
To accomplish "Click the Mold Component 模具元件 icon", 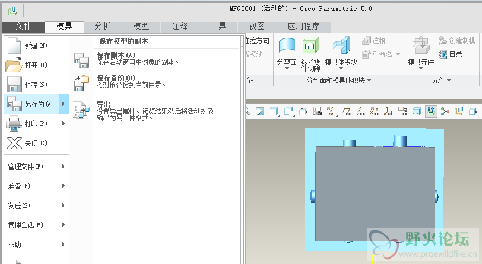I will pyautogui.click(x=421, y=45).
